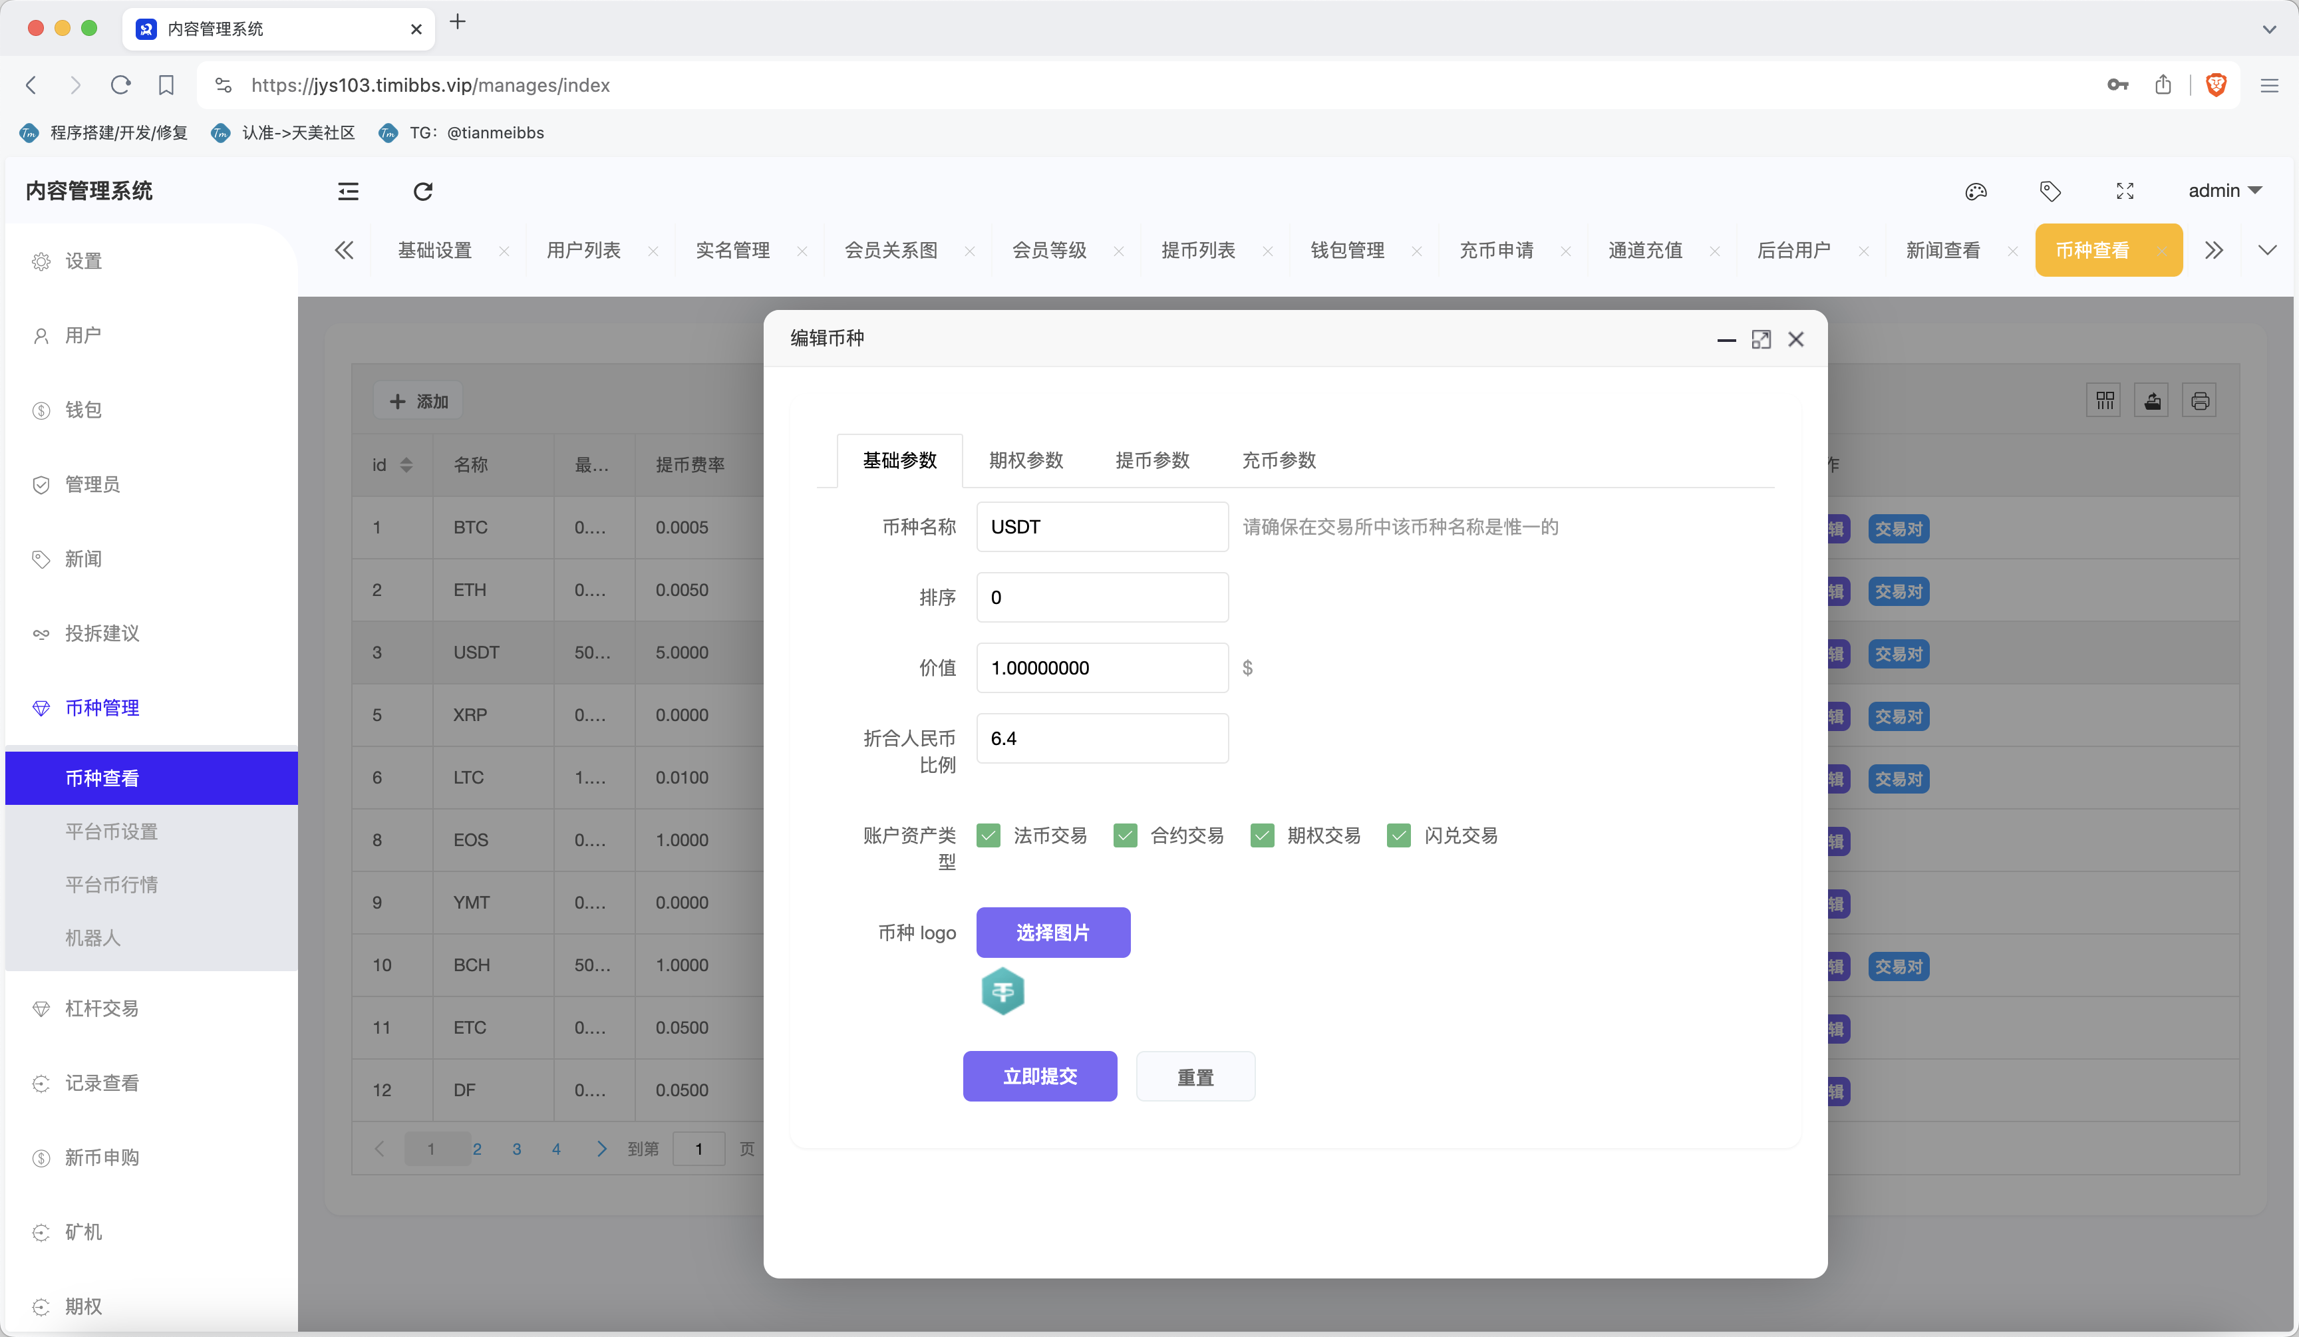
Task: Sort table by id column arrows
Action: (406, 465)
